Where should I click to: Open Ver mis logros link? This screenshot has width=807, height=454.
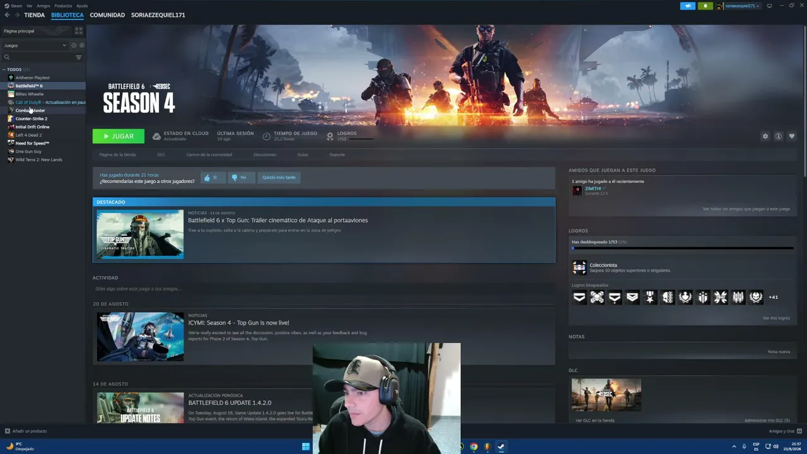776,318
